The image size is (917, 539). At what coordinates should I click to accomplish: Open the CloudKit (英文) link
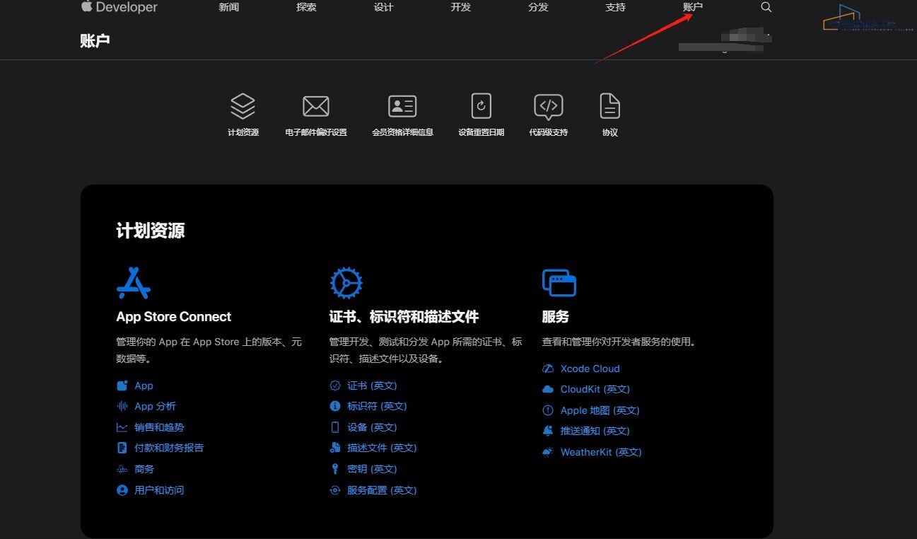pos(595,389)
